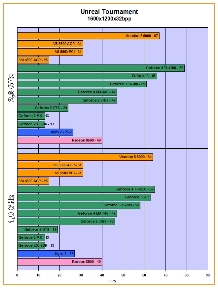Click the blue Kyro 2 - 27 bar

click(x=46, y=254)
